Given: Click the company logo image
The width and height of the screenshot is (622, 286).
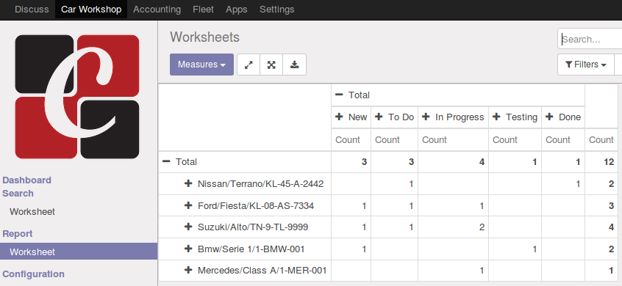Looking at the screenshot, I should tap(77, 97).
